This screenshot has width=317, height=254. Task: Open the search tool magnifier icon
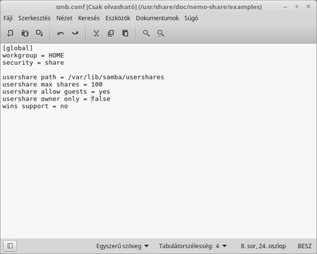147,33
